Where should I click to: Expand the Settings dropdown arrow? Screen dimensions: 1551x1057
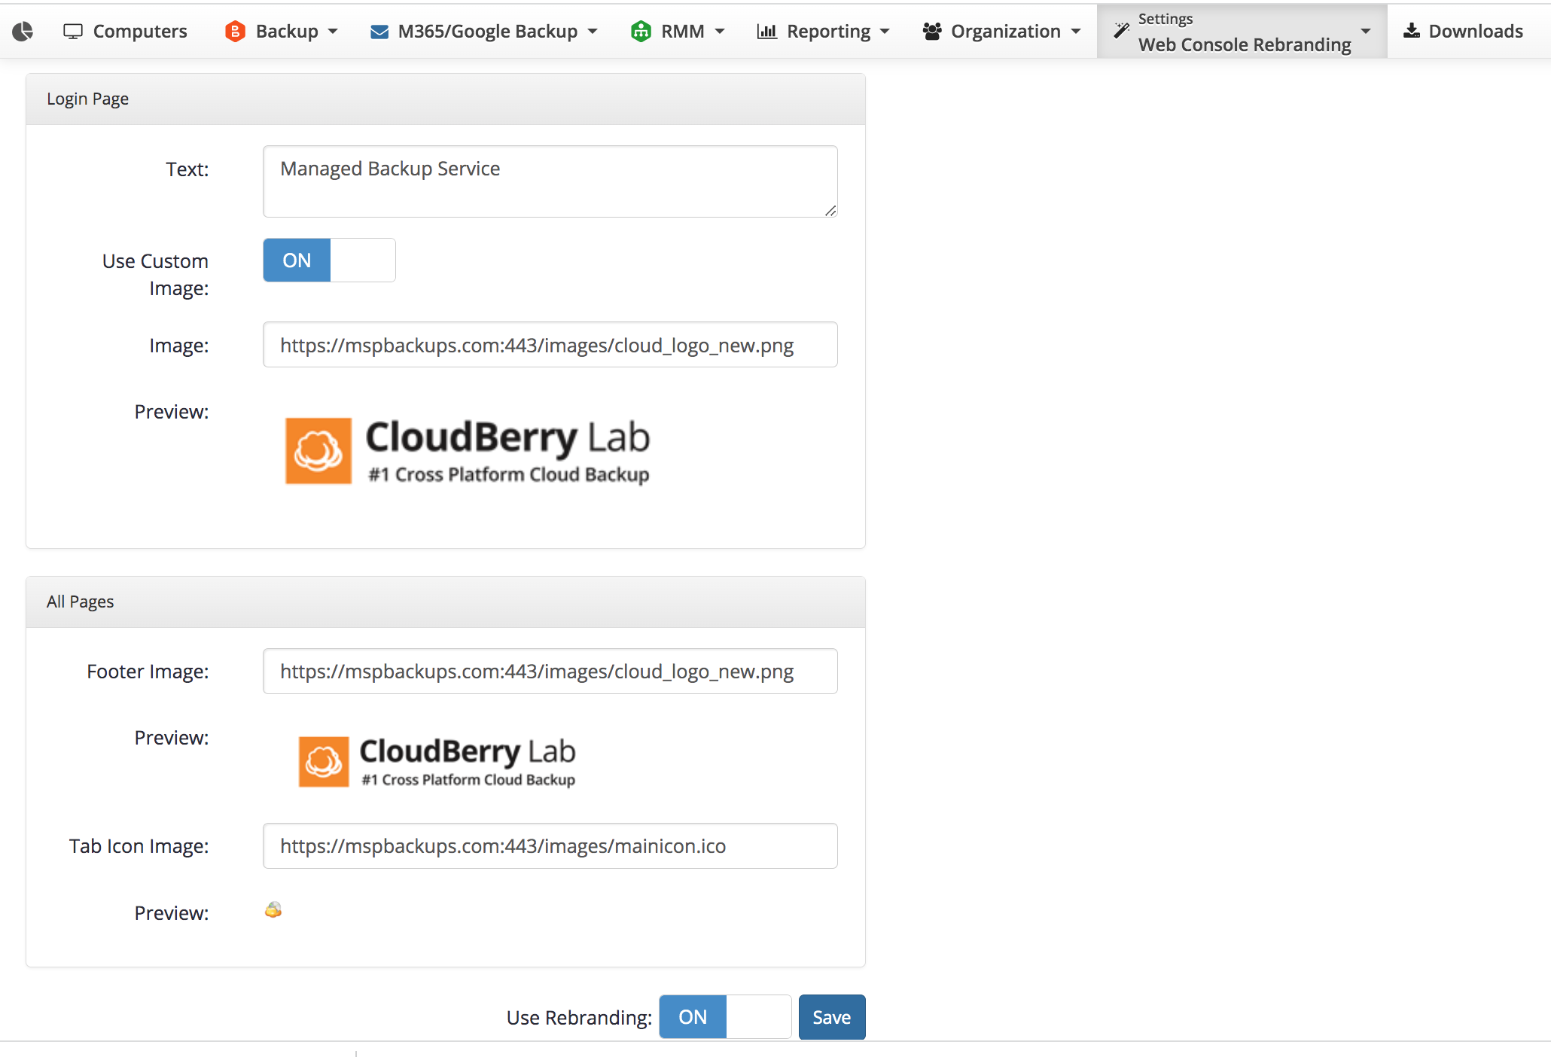tap(1366, 32)
